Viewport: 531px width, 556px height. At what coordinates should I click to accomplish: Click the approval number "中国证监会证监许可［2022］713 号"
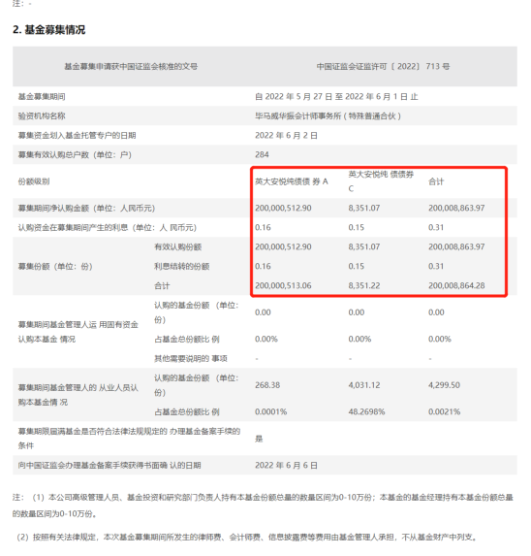[383, 66]
